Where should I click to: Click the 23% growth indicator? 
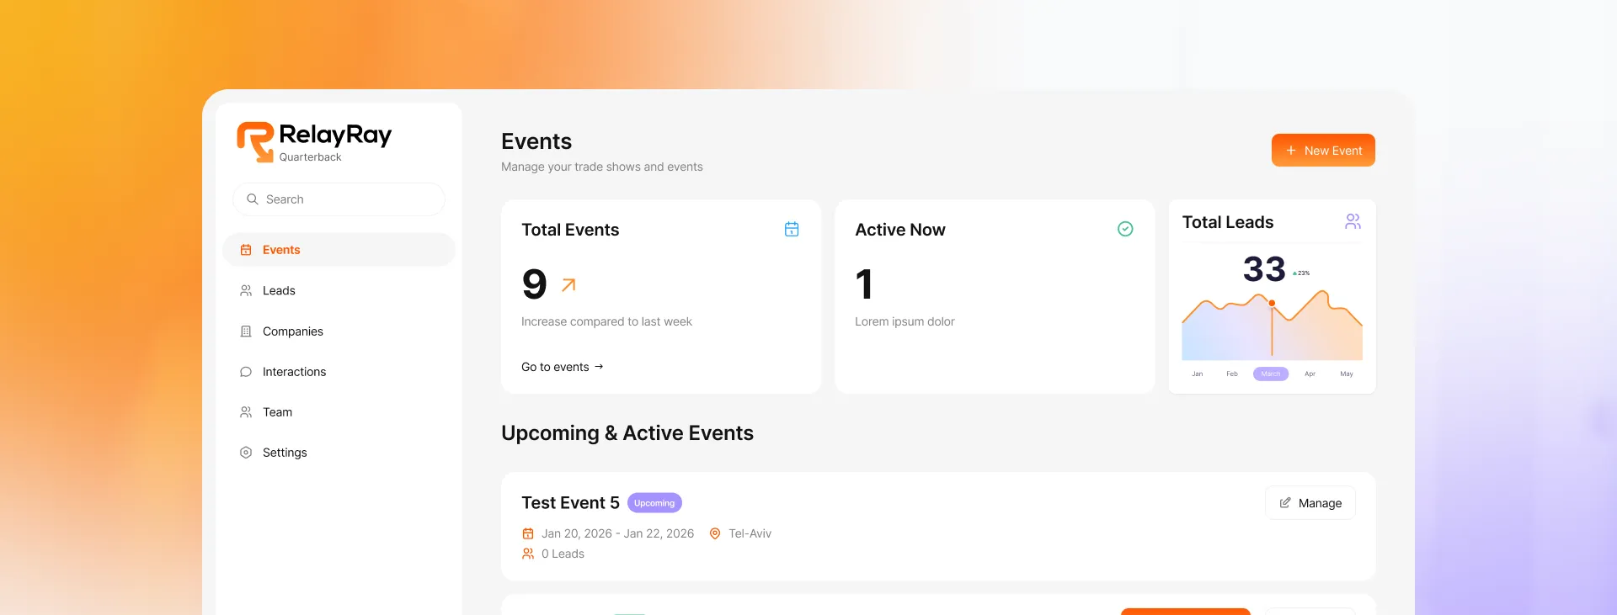tap(1301, 273)
